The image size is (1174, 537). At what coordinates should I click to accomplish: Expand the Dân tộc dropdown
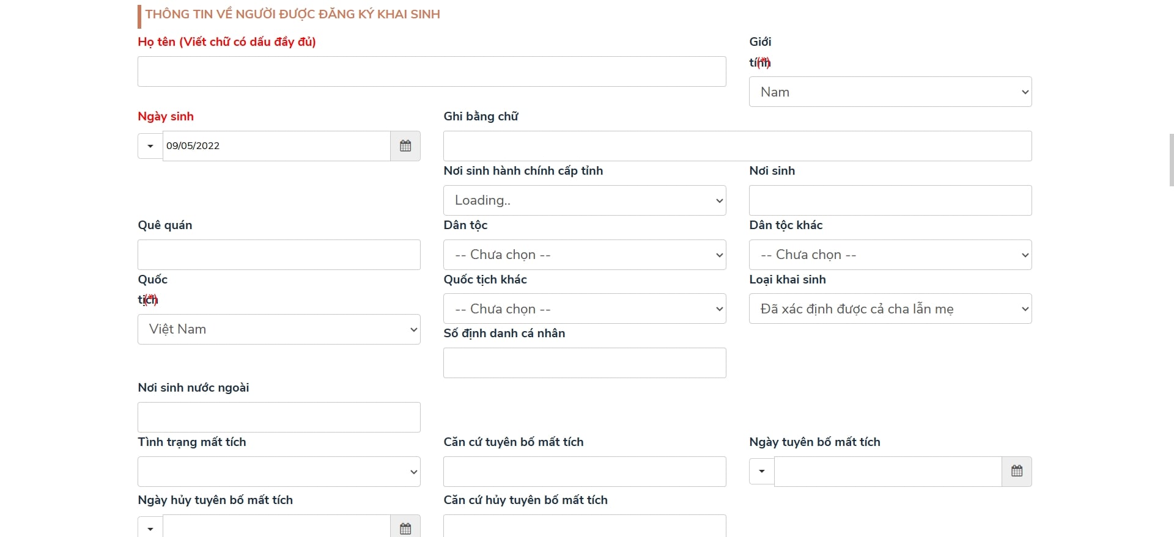coord(584,255)
